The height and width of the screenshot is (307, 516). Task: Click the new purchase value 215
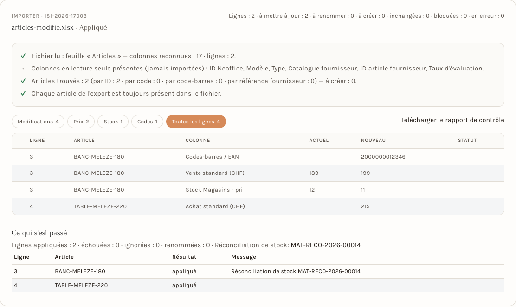coord(365,207)
